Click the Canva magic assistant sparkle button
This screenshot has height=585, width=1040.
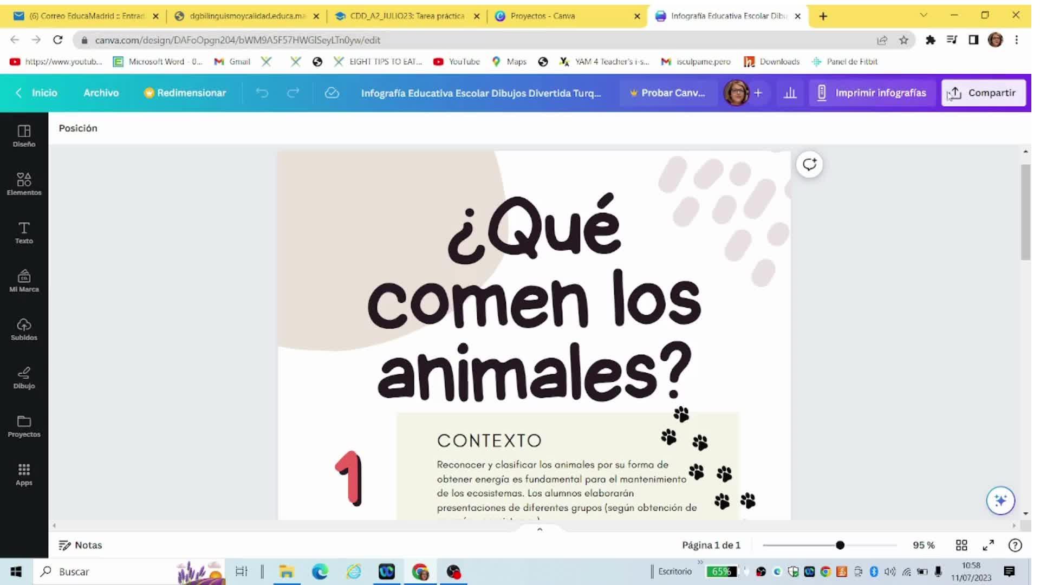1000,500
